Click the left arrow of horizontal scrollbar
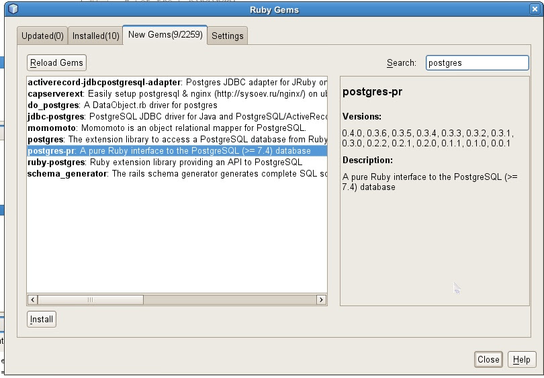This screenshot has width=544, height=378. coord(33,299)
